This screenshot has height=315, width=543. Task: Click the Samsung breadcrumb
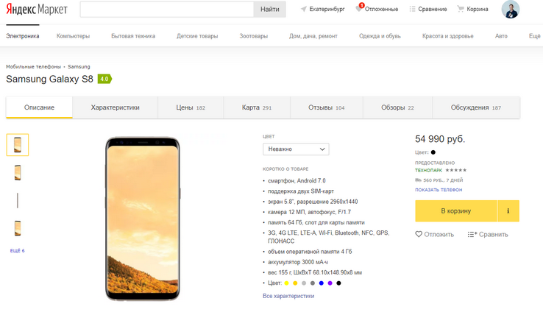[79, 66]
